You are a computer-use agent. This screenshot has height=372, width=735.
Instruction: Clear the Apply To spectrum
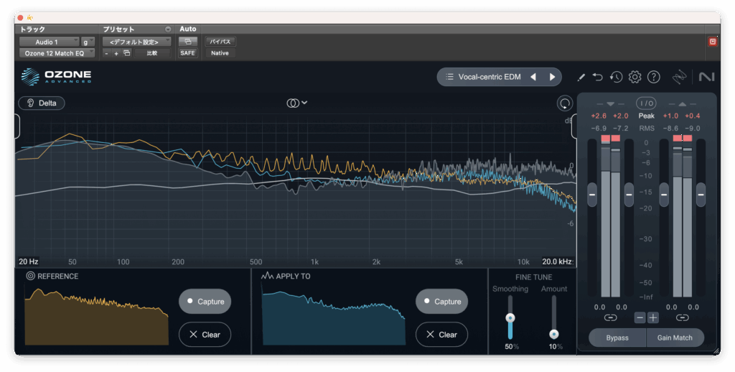coord(441,335)
